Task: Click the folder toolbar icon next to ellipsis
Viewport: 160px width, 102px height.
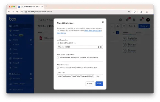Action: click(x=118, y=26)
